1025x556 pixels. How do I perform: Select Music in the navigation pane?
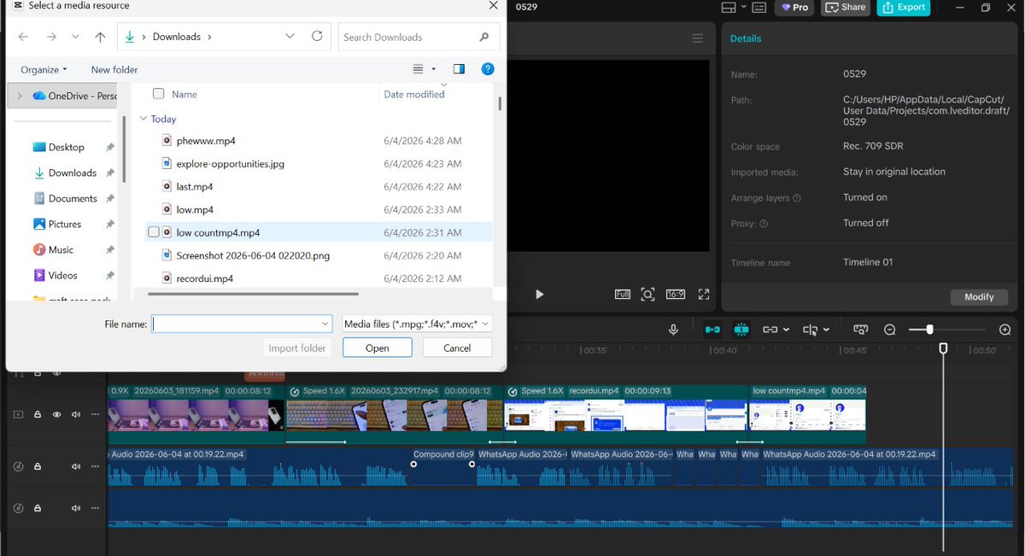point(61,249)
